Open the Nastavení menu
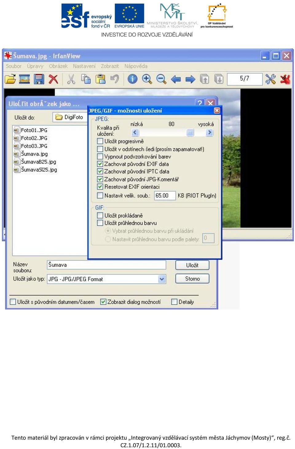Screen dimensions: 295x449 click(84, 66)
